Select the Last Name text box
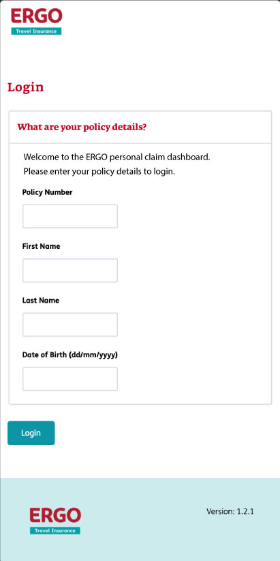This screenshot has height=561, width=280. click(70, 324)
